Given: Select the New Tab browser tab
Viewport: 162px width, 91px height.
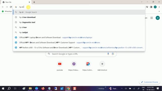Looking at the screenshot, I should (16, 2).
